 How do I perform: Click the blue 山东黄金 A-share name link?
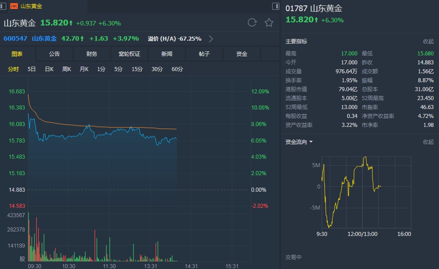click(44, 38)
